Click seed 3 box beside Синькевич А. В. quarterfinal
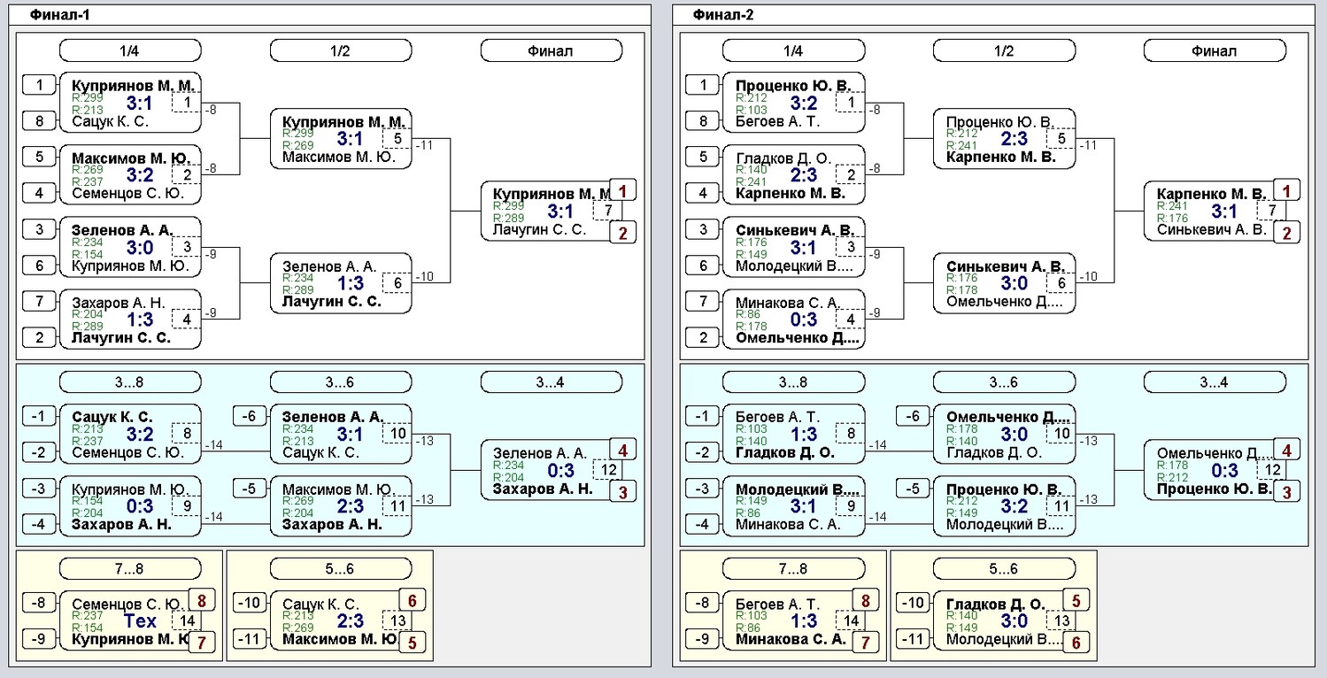The height and width of the screenshot is (678, 1327). [703, 229]
